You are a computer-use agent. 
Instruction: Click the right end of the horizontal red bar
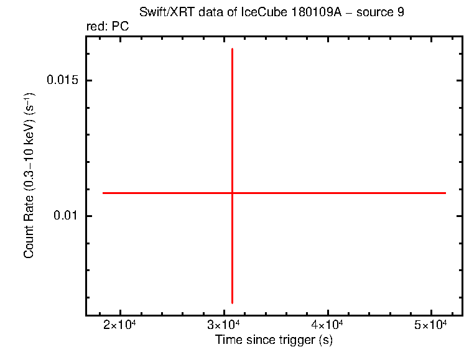click(x=445, y=193)
